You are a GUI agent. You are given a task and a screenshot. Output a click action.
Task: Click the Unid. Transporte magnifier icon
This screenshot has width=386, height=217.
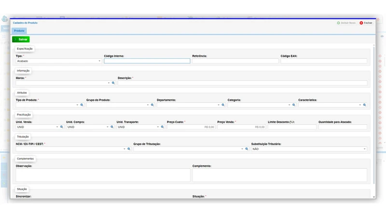(163, 127)
